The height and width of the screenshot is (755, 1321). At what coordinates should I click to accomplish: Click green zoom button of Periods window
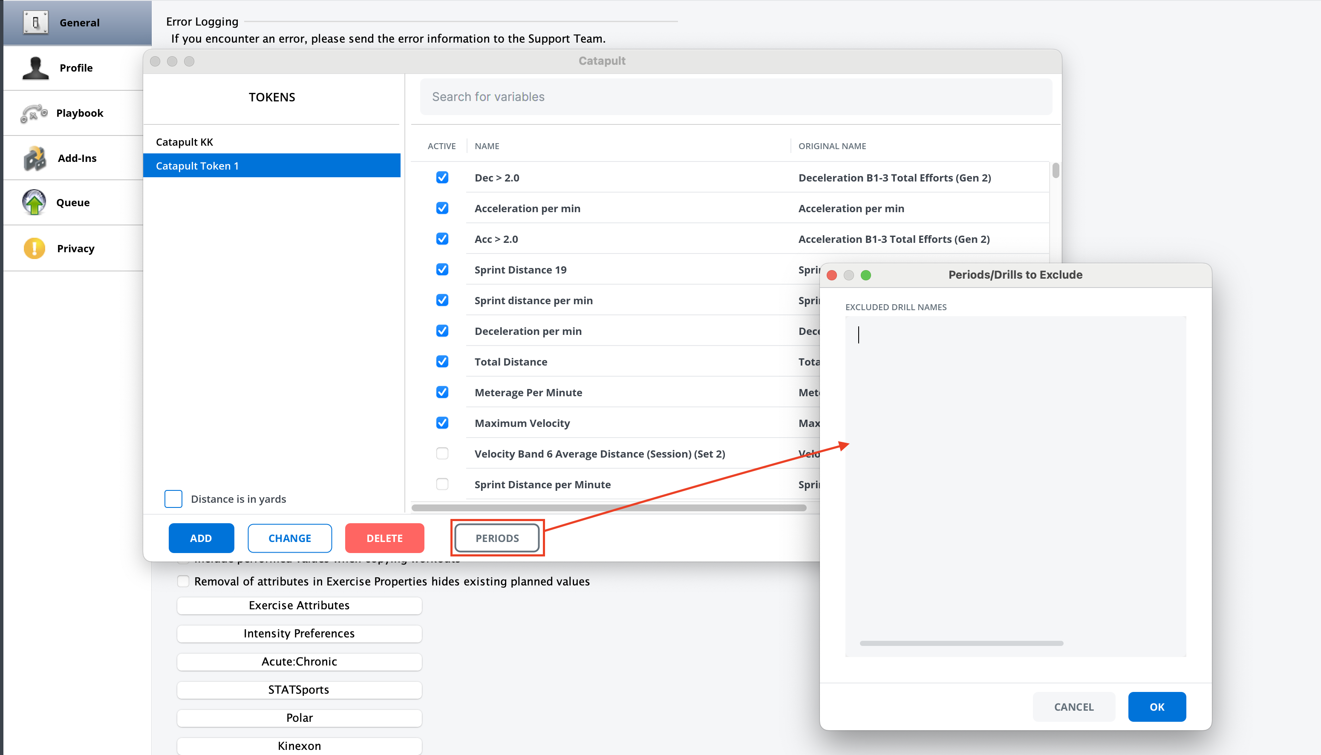click(x=866, y=275)
